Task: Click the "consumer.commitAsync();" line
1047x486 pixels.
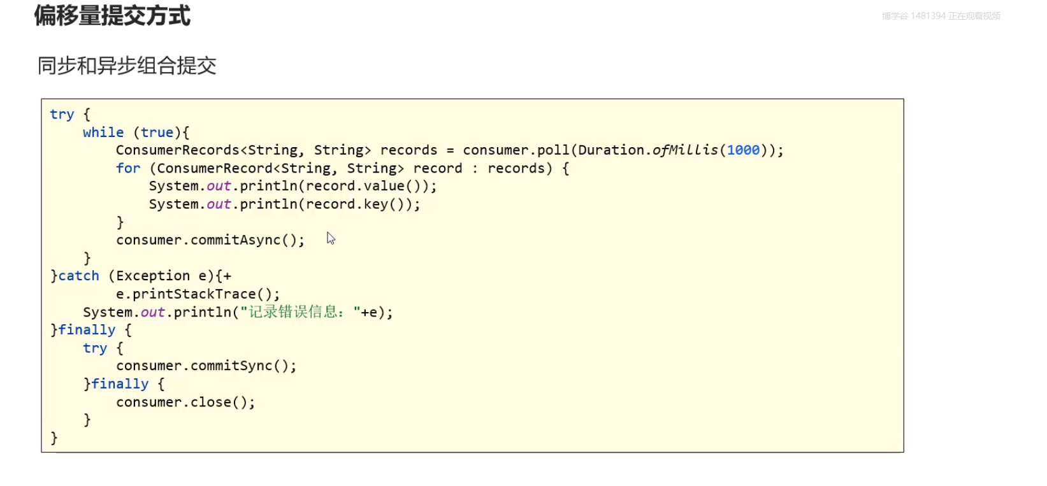Action: [210, 240]
